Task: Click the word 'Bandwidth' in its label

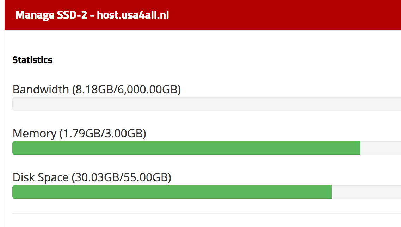Action: [41, 90]
